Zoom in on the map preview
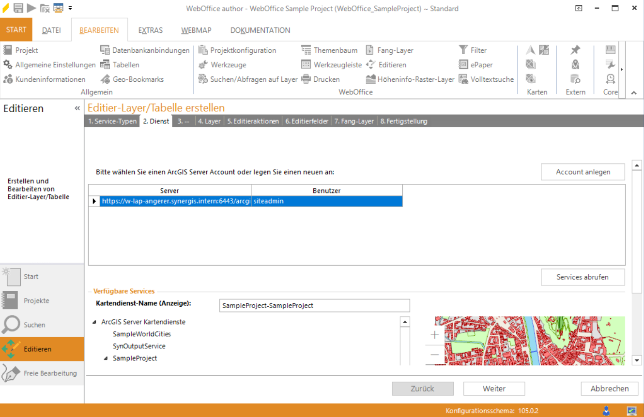The width and height of the screenshot is (644, 417). tap(434, 335)
